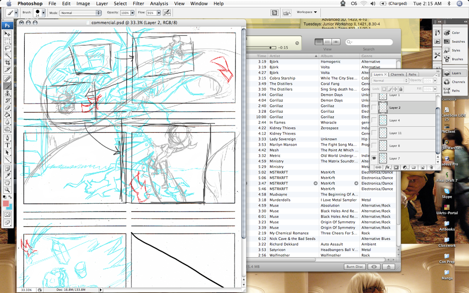This screenshot has width=469, height=293.
Task: Click the Burn Disc button in iTunes
Action: click(354, 267)
